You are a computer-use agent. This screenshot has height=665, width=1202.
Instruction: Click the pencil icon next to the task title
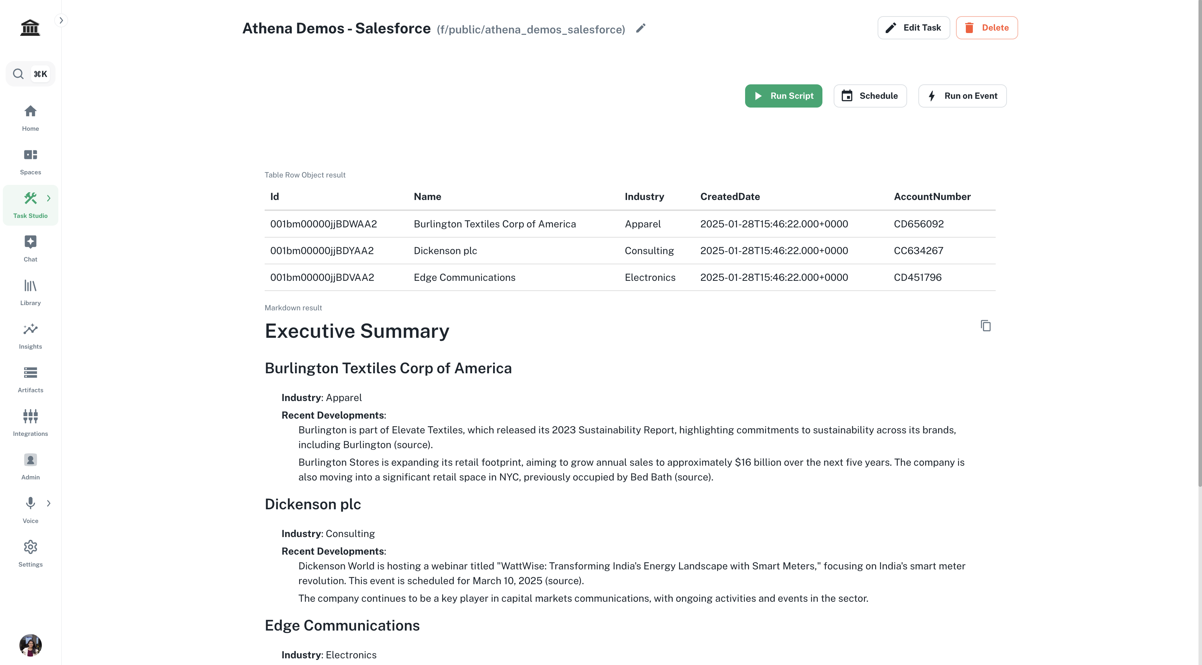(x=641, y=28)
